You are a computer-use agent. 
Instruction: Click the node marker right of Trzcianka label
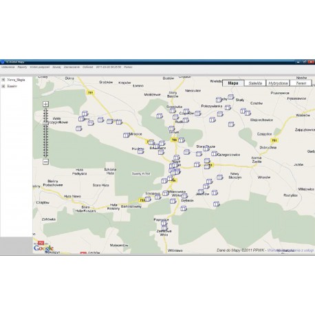click(x=157, y=197)
